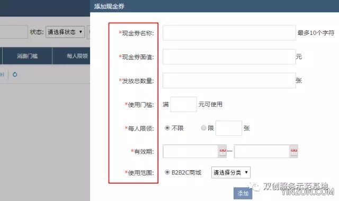Click the 使用范围 label
Screen dimensions: 339x201
139,172
